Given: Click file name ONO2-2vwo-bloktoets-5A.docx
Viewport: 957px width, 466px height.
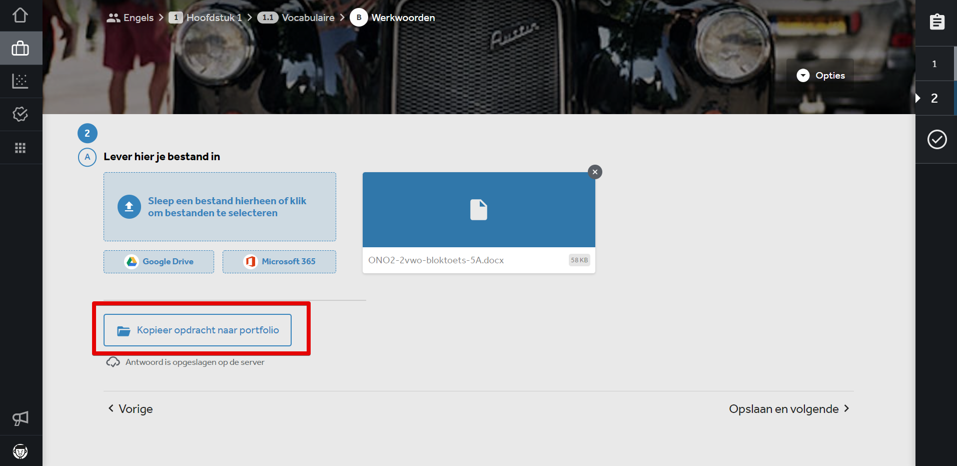Looking at the screenshot, I should tap(436, 260).
